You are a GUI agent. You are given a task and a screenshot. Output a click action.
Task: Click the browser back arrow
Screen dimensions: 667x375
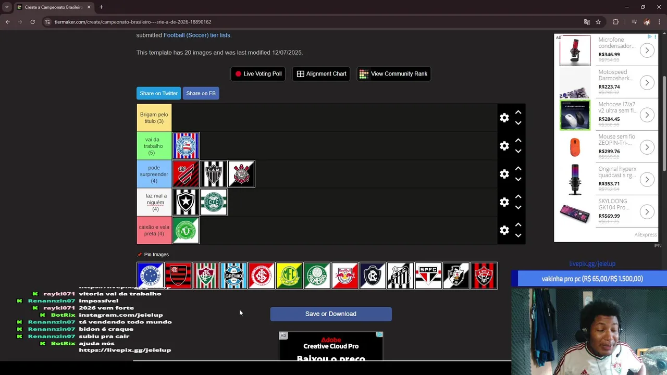click(7, 22)
